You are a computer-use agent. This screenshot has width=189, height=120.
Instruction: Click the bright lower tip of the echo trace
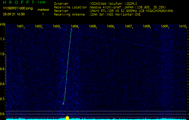click(x=63, y=103)
